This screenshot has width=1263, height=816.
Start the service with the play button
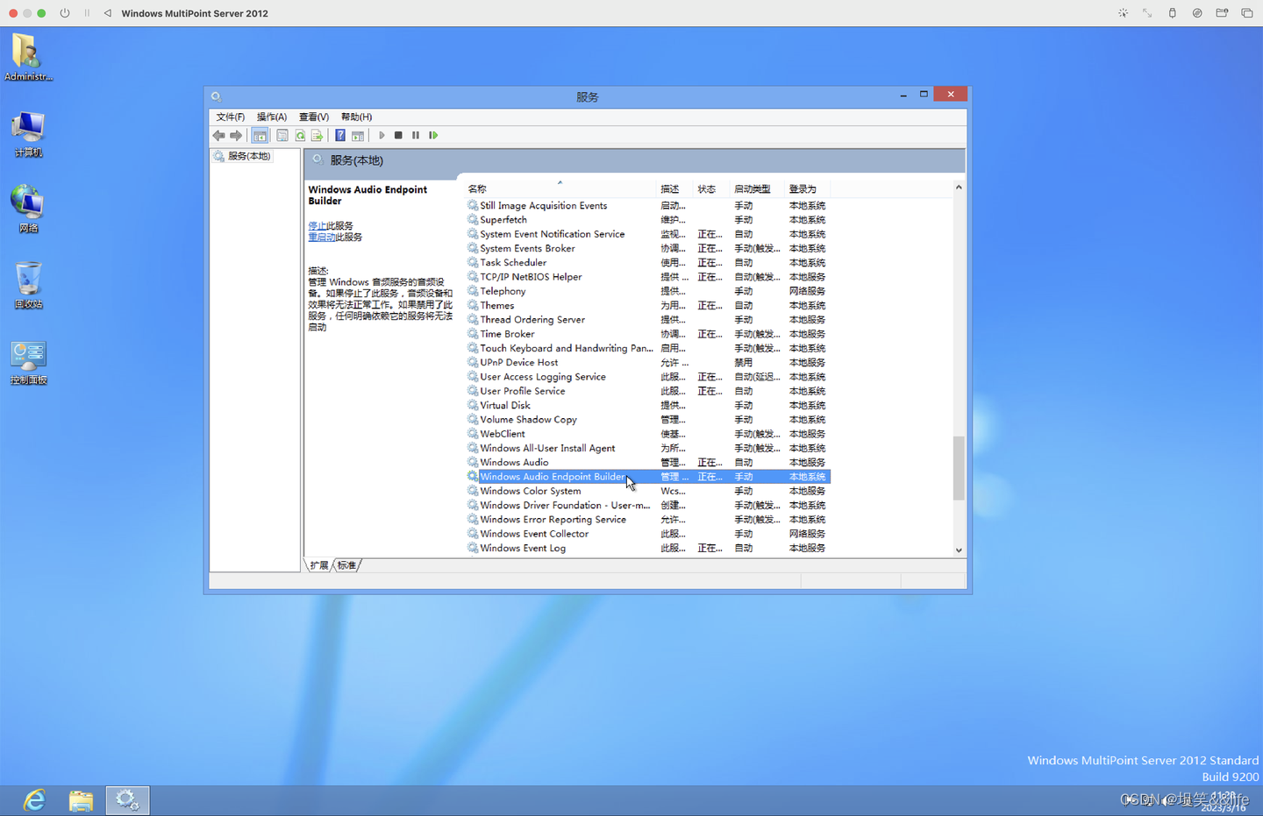coord(382,136)
